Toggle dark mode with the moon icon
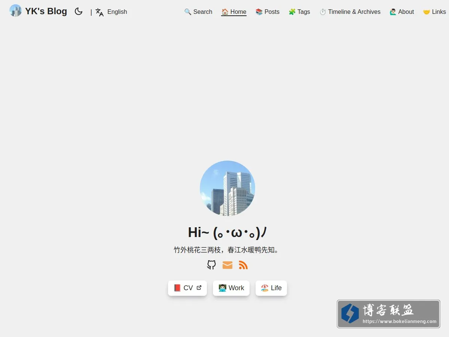The image size is (449, 337). 79,12
